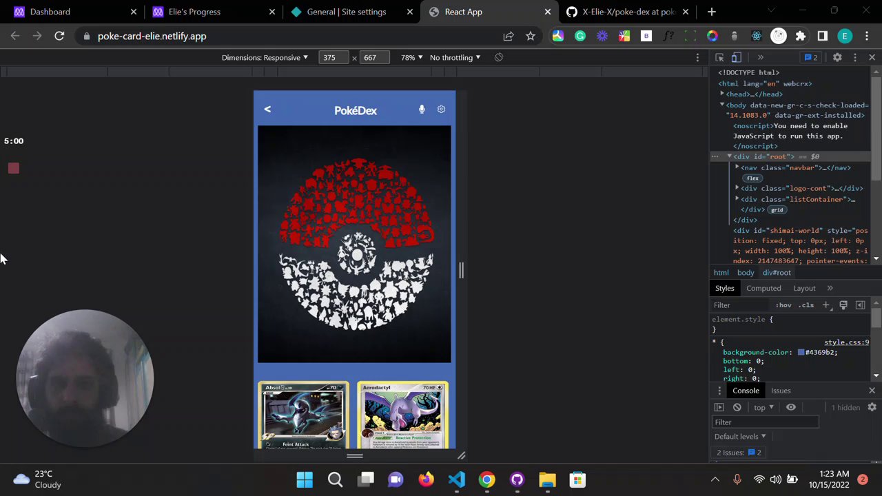Expand the div class listContainer node
Viewport: 882px width, 496px height.
tap(737, 199)
